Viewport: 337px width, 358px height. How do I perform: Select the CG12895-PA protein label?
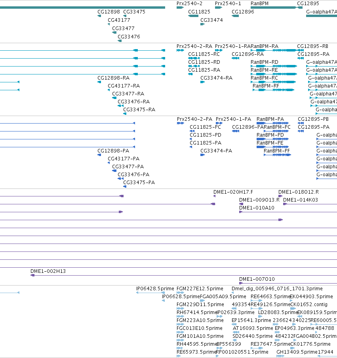point(314,127)
